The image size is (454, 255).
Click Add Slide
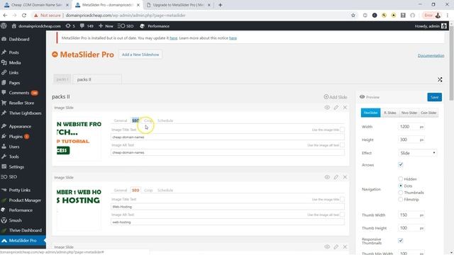(x=336, y=97)
